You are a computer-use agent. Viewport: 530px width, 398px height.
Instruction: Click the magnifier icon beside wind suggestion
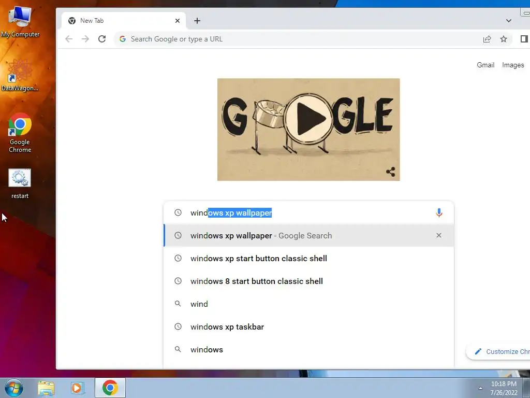(178, 304)
